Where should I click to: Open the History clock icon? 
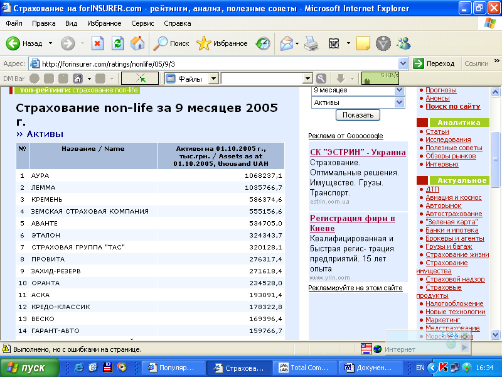263,43
